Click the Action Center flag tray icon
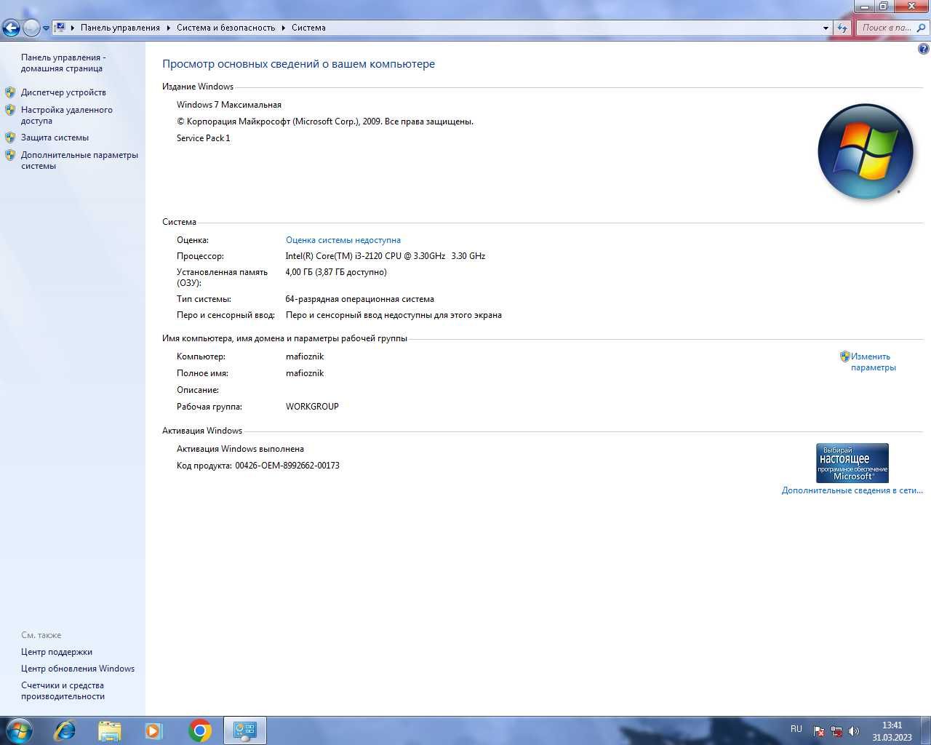This screenshot has width=931, height=745. (x=819, y=731)
